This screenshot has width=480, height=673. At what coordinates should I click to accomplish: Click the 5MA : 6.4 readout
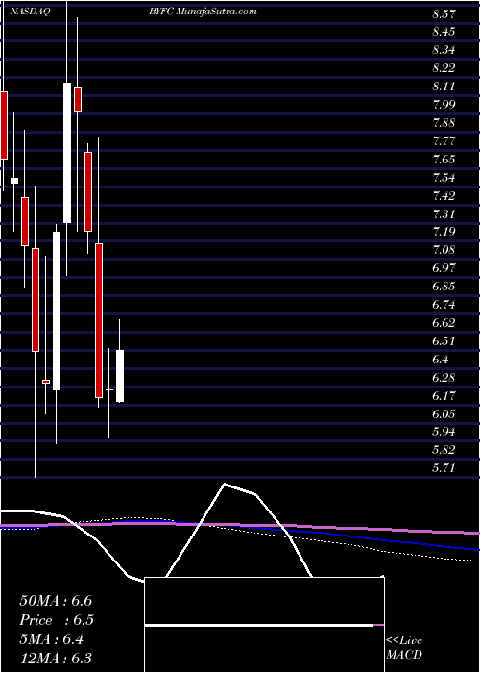(x=52, y=639)
